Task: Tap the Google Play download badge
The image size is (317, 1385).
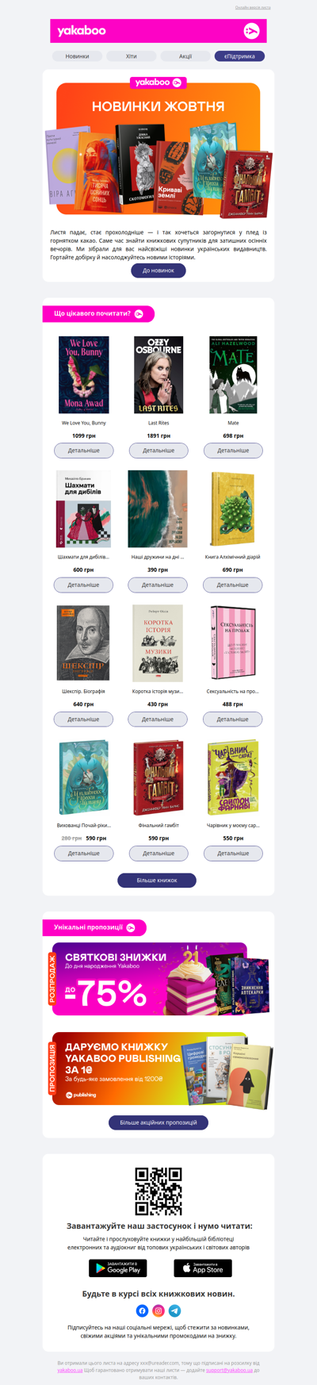Action: click(118, 1268)
